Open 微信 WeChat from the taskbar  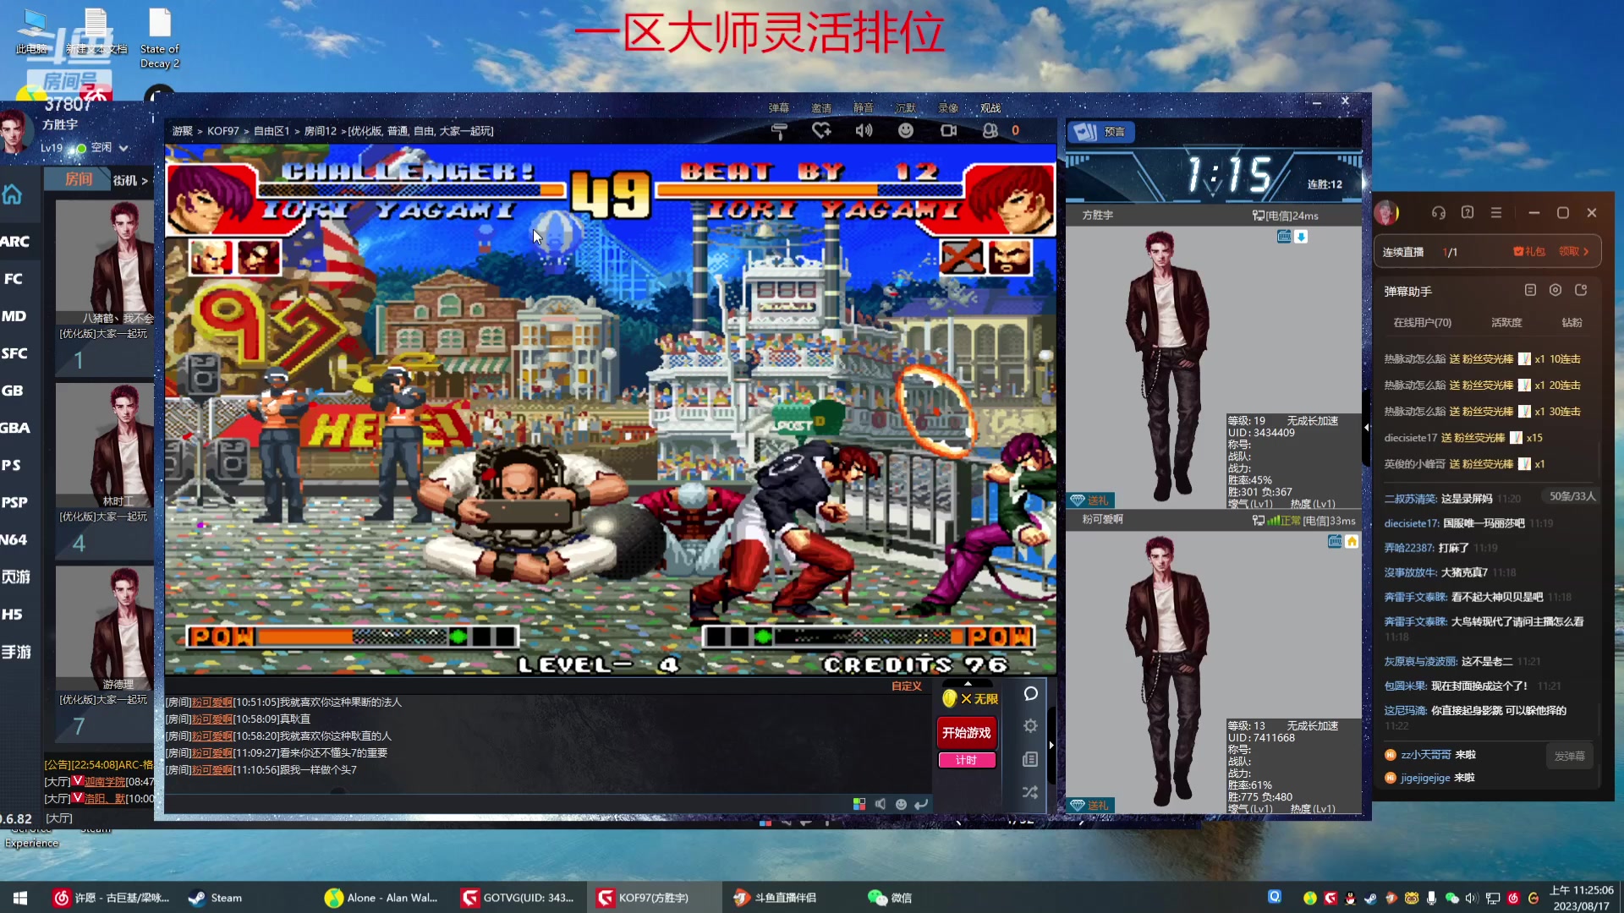pos(890,898)
